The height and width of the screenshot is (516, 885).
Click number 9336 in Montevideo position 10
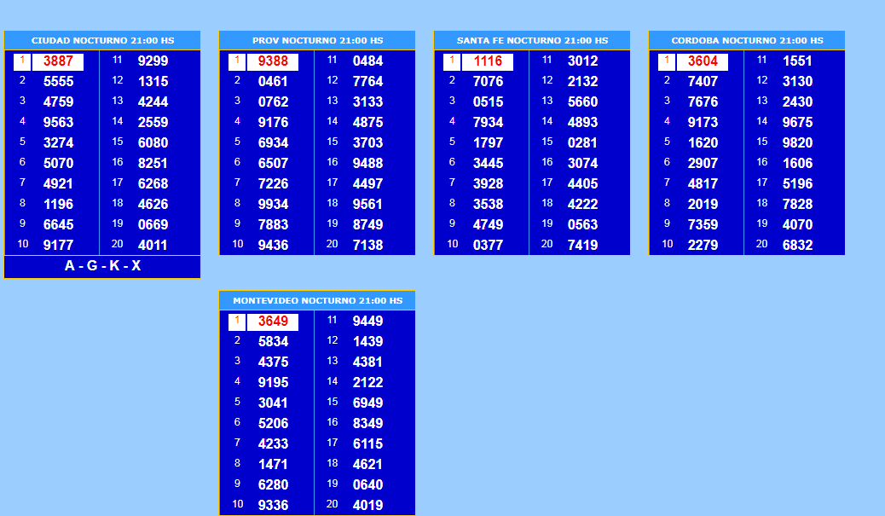click(x=273, y=505)
